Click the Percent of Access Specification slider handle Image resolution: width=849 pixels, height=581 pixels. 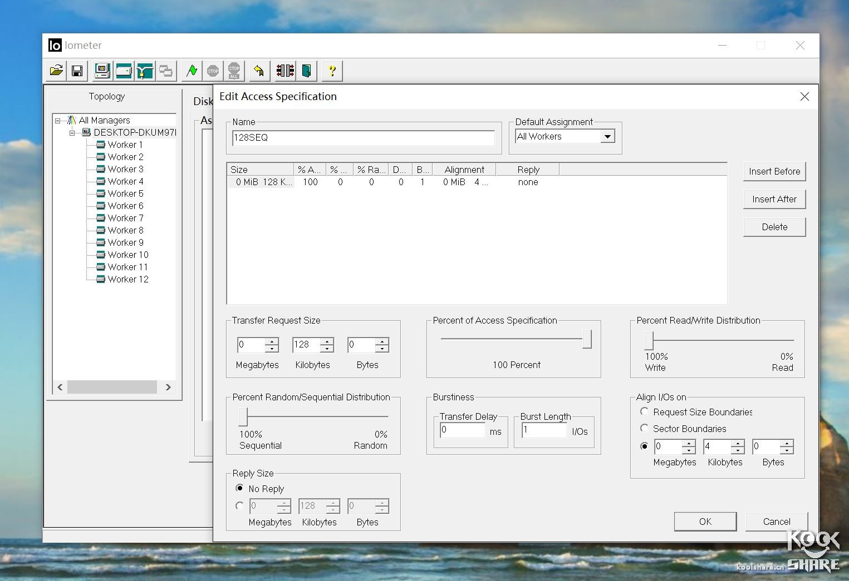coord(587,339)
